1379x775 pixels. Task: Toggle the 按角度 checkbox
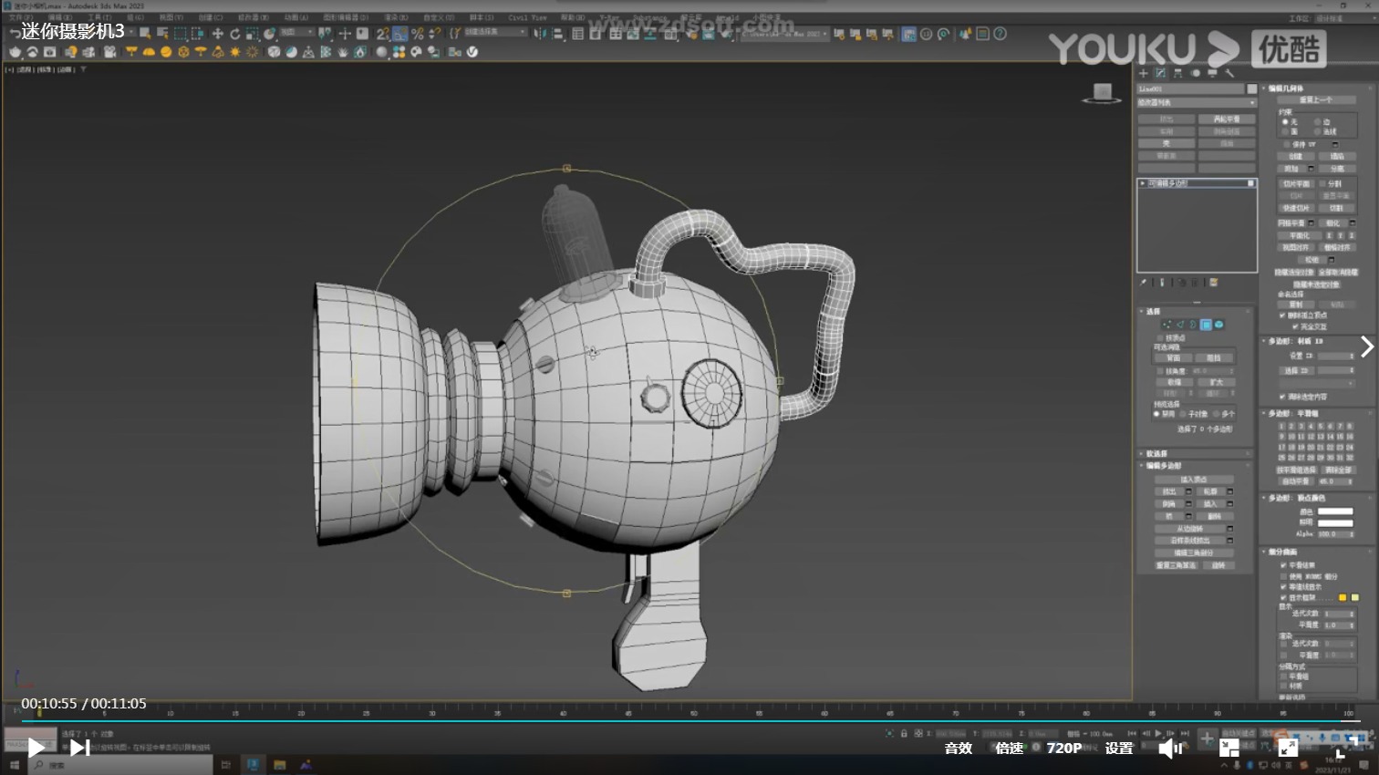[1160, 371]
